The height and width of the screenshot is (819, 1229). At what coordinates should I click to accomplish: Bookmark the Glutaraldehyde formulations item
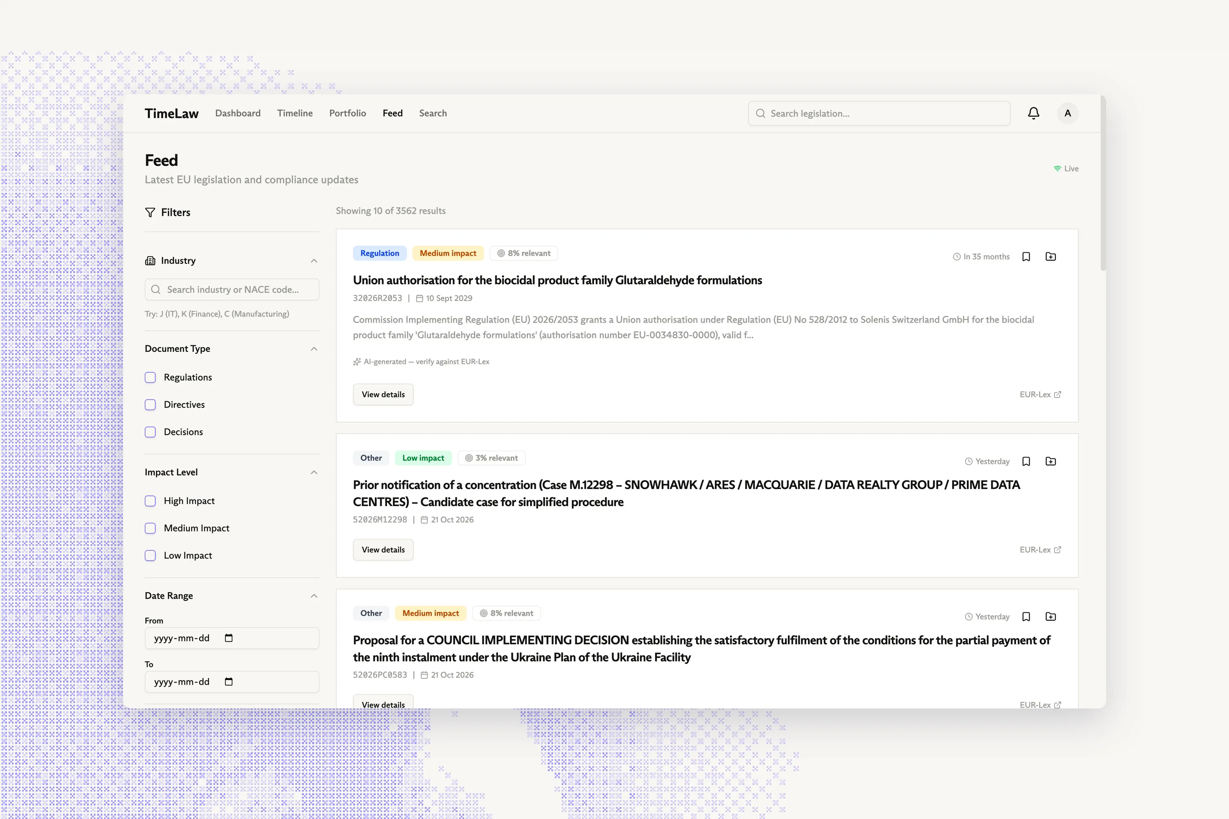1026,256
